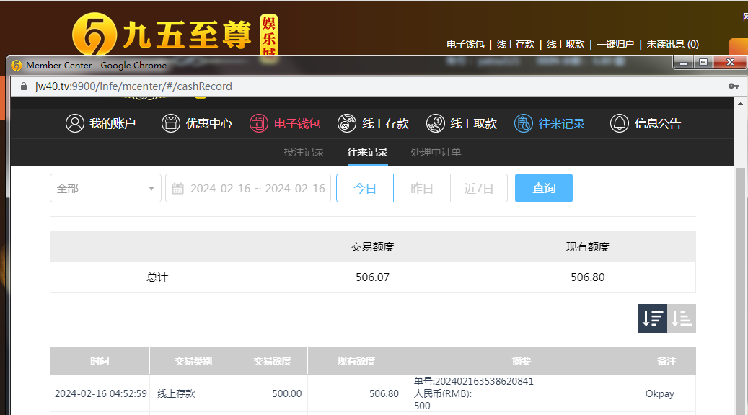
Task: Click the blue 查询 button
Action: (x=544, y=188)
